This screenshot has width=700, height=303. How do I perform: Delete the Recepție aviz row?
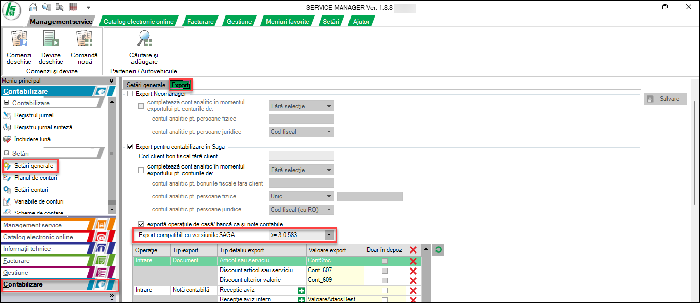click(x=413, y=290)
